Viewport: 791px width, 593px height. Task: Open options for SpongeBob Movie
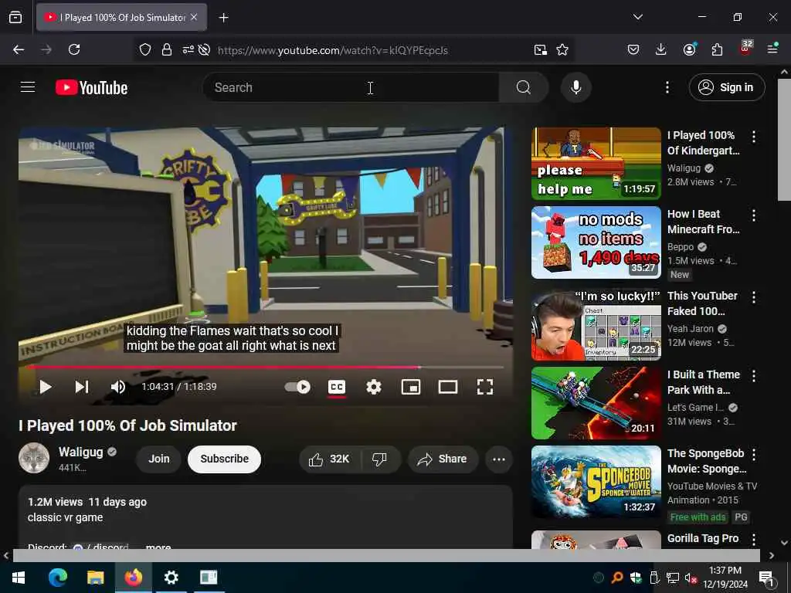tap(754, 454)
